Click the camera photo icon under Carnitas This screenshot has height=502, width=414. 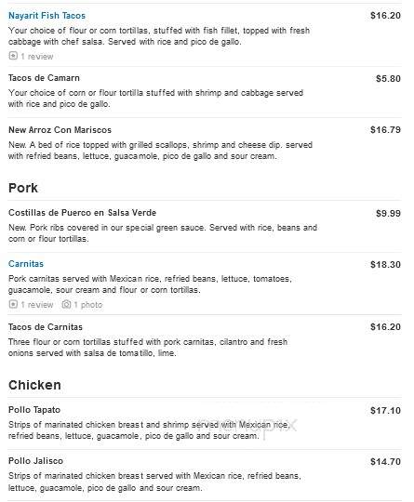point(66,304)
